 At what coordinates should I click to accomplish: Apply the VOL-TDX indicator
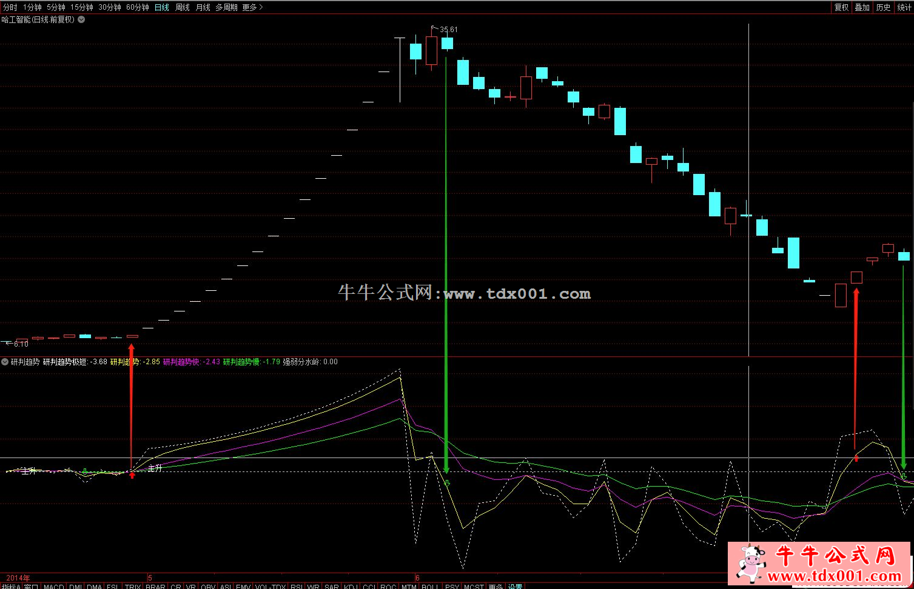coord(271,586)
